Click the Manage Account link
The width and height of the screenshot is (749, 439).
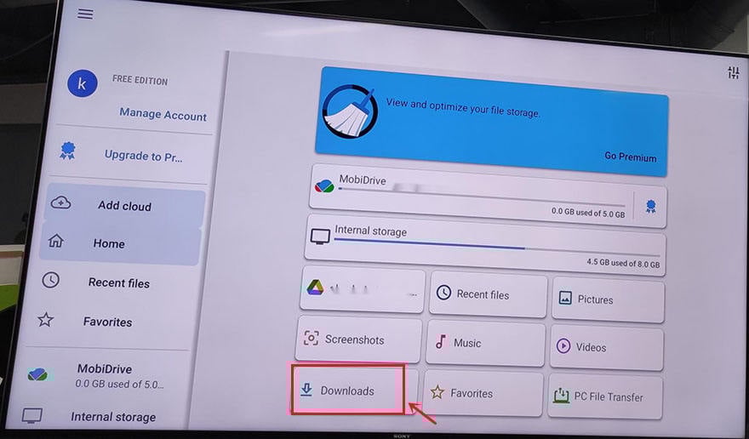click(163, 115)
